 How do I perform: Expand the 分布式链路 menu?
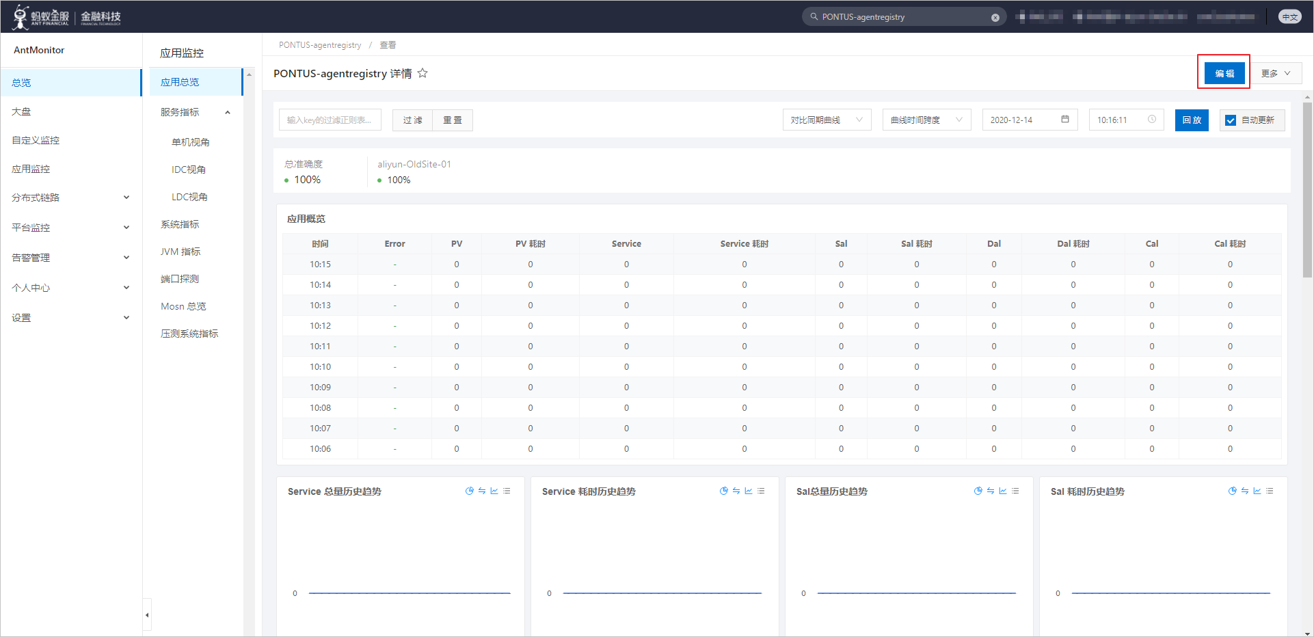71,198
